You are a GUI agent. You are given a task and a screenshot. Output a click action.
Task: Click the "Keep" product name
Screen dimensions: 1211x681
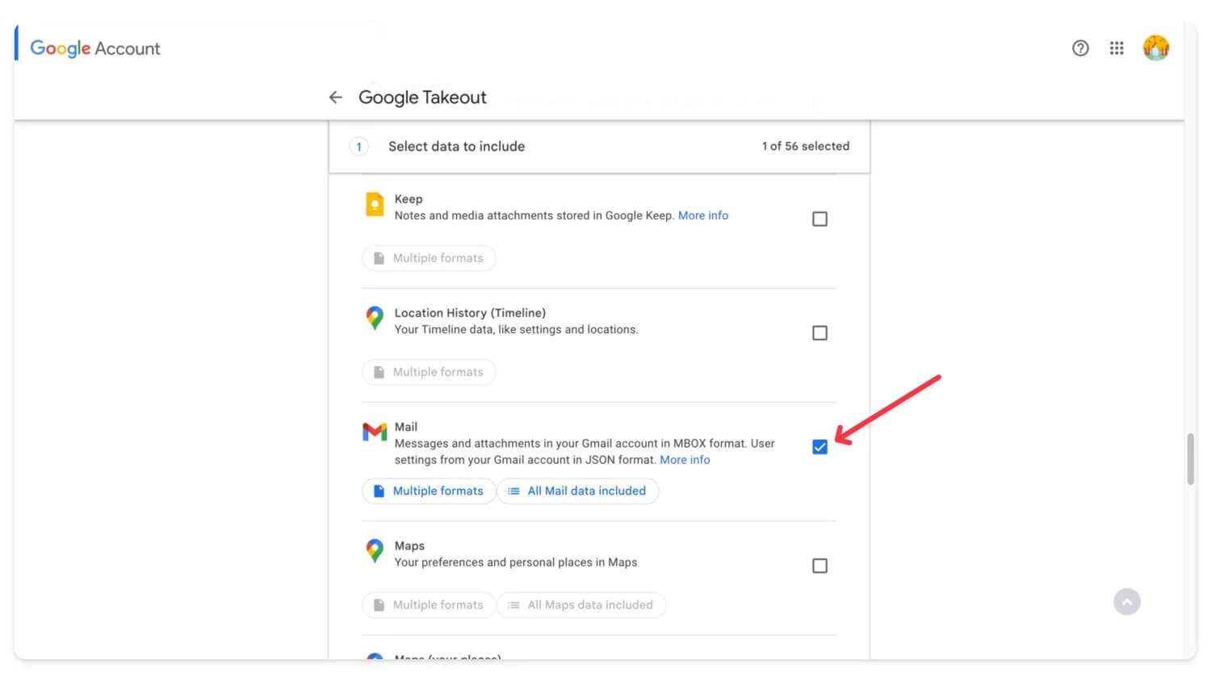click(409, 199)
